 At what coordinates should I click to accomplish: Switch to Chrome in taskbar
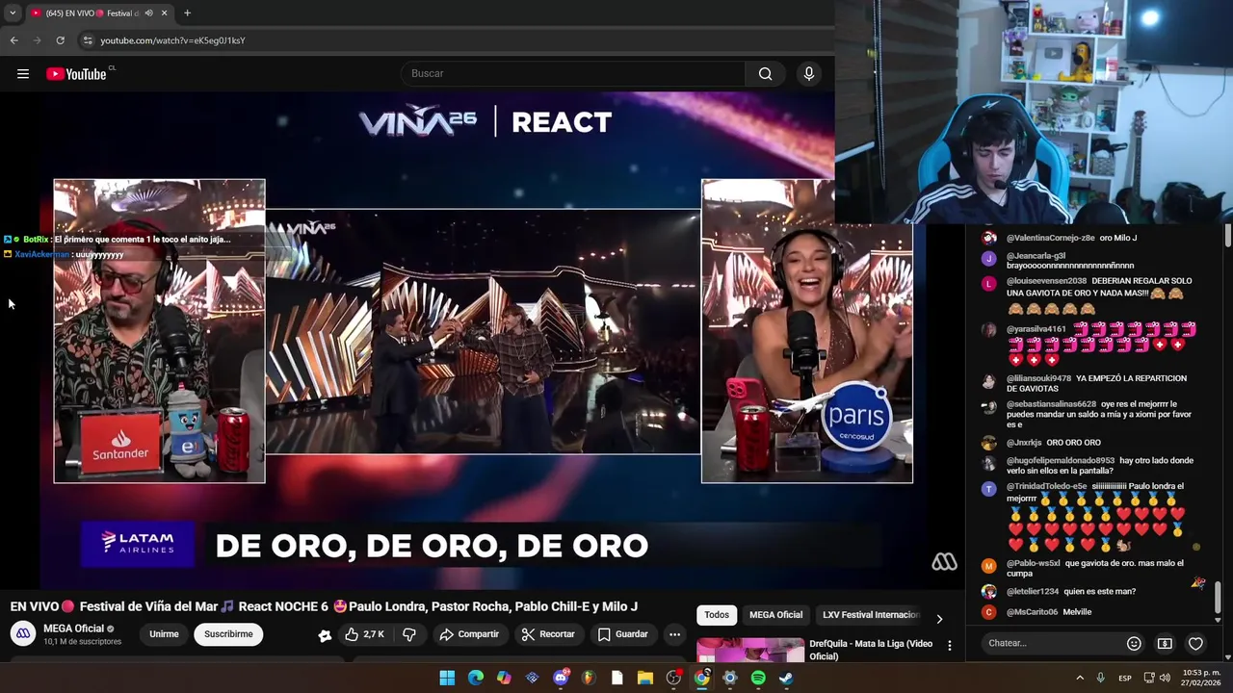(702, 678)
